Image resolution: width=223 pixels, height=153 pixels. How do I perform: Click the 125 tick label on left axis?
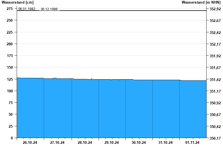click(x=9, y=79)
